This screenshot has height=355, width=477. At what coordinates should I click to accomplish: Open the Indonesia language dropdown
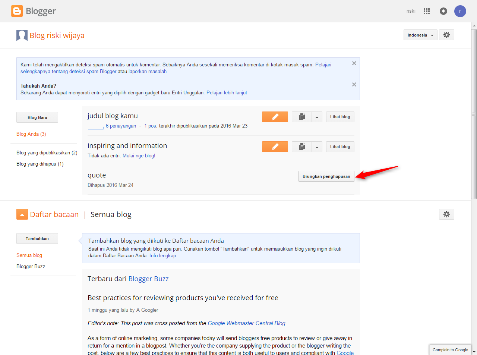[420, 35]
